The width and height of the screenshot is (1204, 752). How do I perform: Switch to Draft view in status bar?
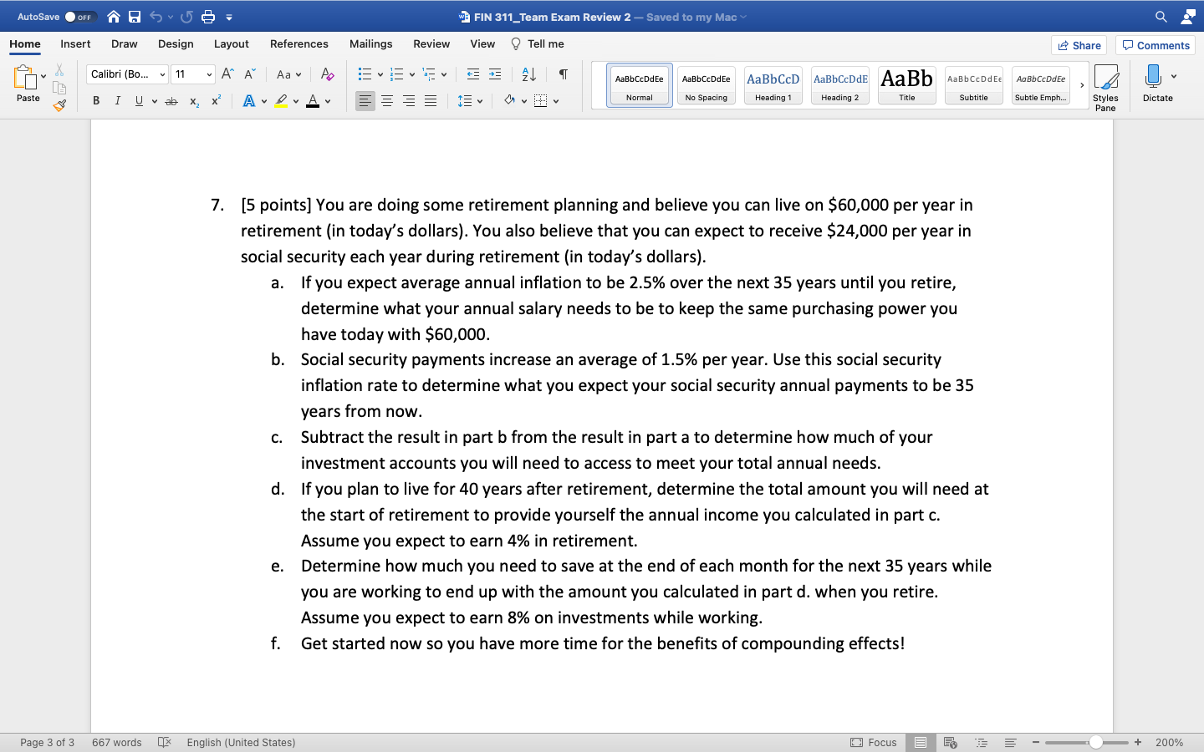[x=1010, y=742]
